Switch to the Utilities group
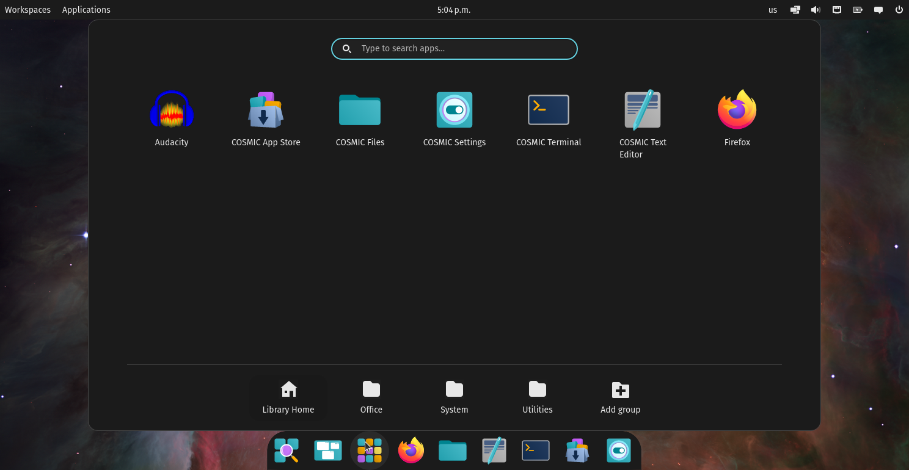The image size is (909, 470). 538,397
